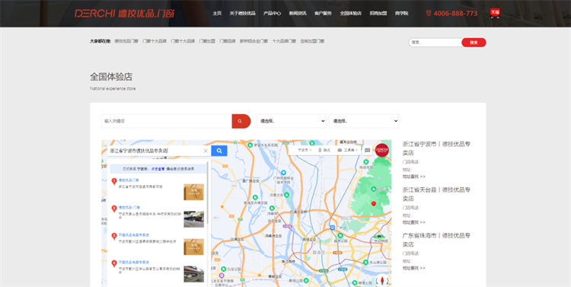This screenshot has height=287, width=571.
Task: Click red pin number 3 in the results
Action: (x=114, y=236)
